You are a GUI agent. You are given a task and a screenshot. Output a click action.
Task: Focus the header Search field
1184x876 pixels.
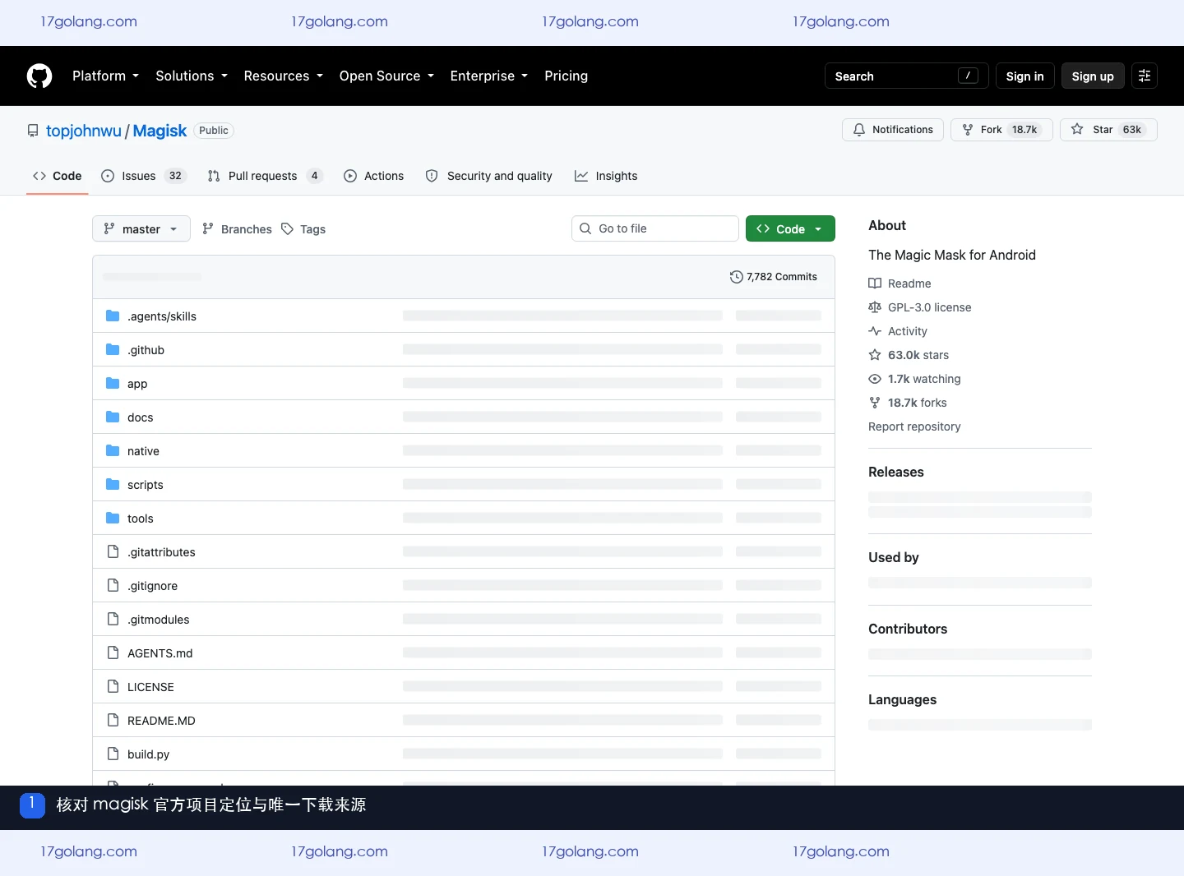coord(907,76)
